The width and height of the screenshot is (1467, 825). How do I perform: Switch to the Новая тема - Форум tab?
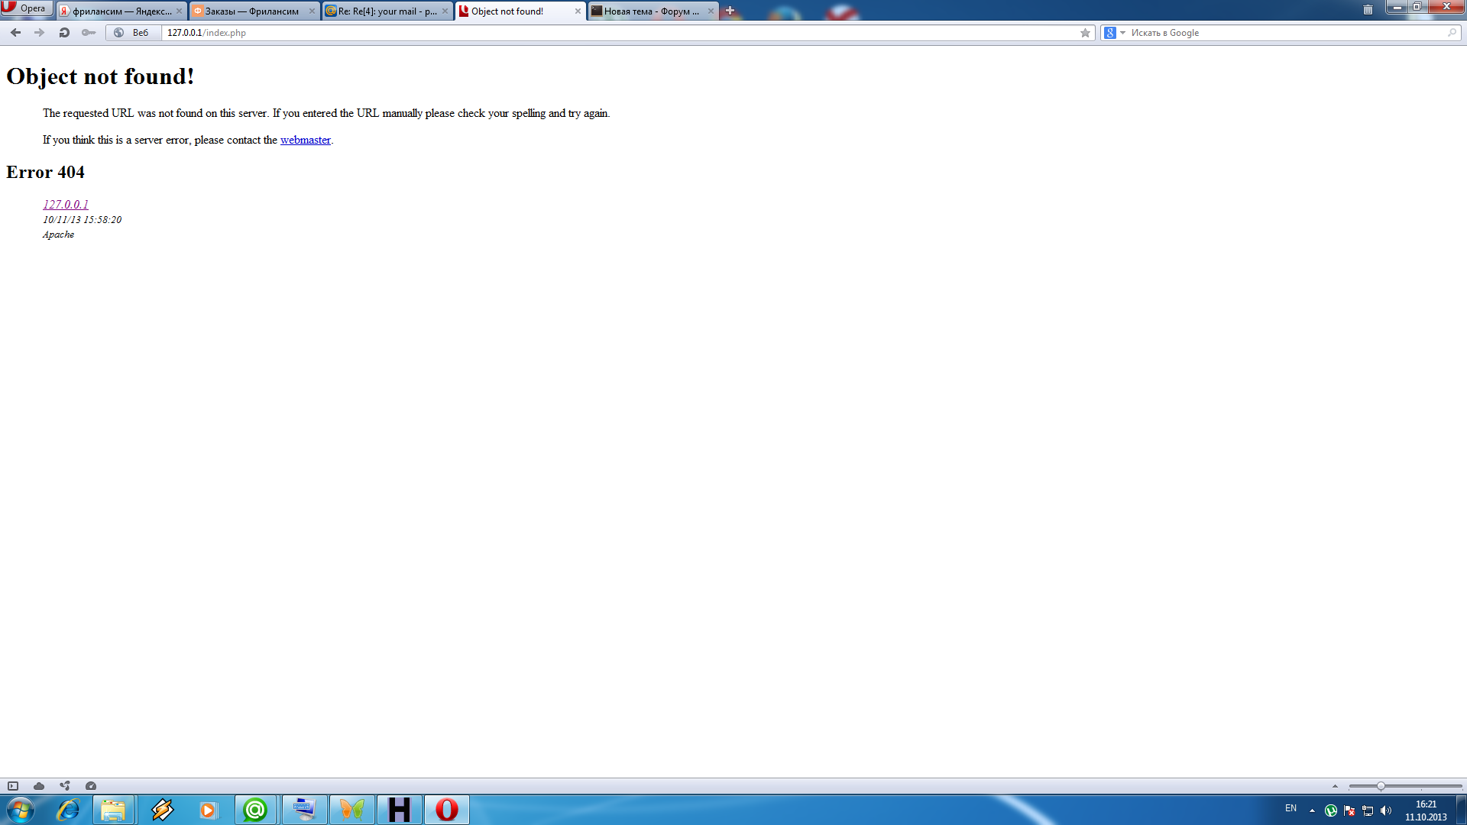point(650,11)
